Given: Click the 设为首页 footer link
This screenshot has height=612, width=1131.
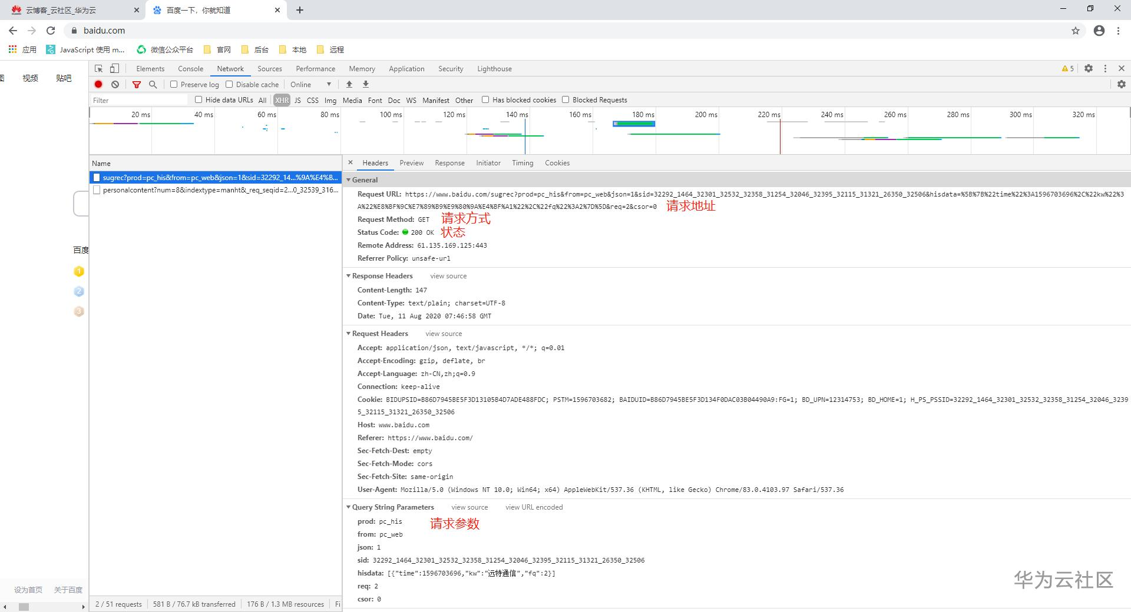Looking at the screenshot, I should point(28,590).
